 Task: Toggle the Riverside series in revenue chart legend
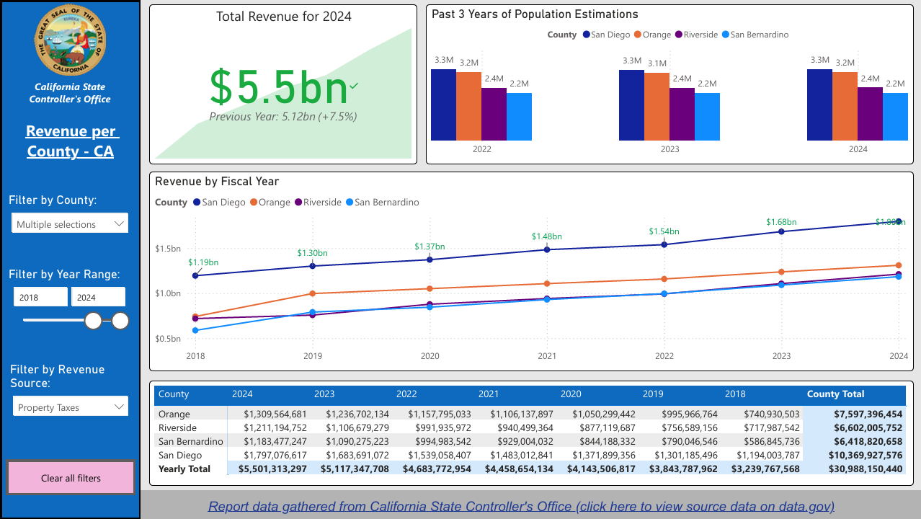(x=298, y=203)
